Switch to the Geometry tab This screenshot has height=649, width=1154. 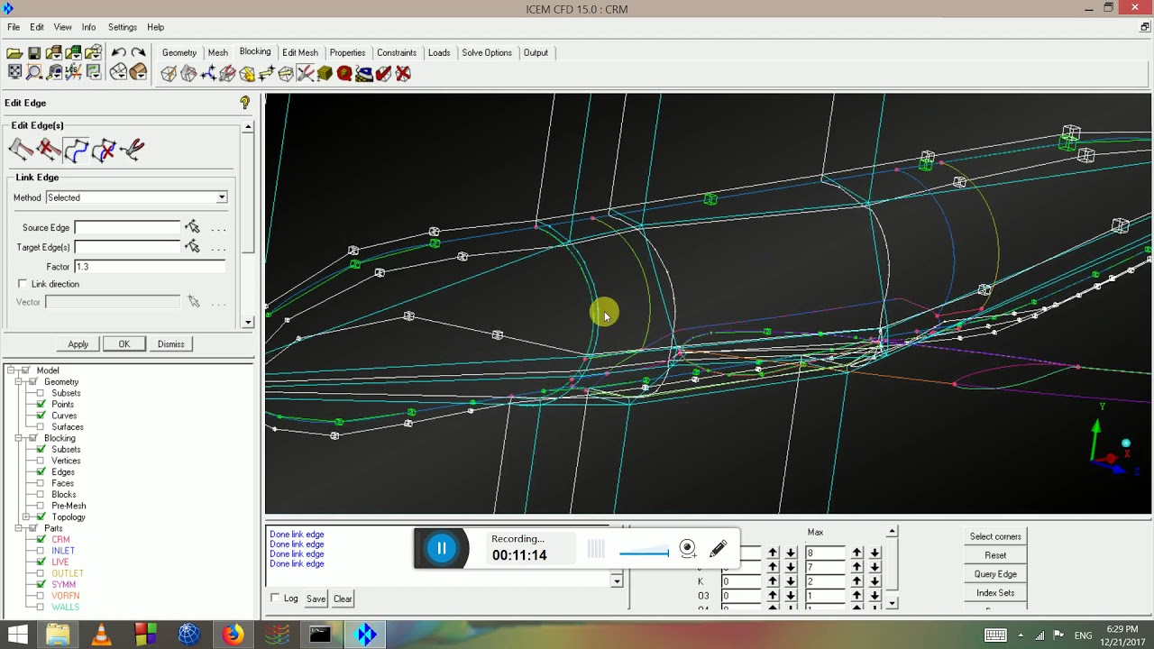click(179, 52)
